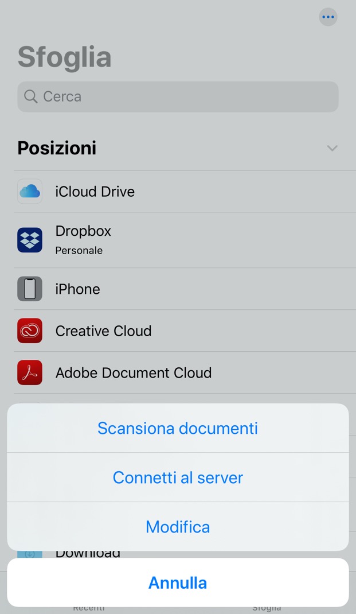The width and height of the screenshot is (356, 614).
Task: Open Adobe Document Cloud location label
Action: tap(134, 372)
